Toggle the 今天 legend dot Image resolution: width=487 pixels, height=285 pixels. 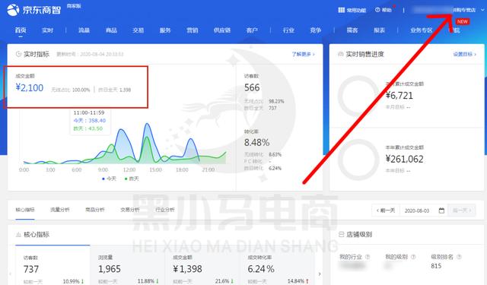point(103,179)
